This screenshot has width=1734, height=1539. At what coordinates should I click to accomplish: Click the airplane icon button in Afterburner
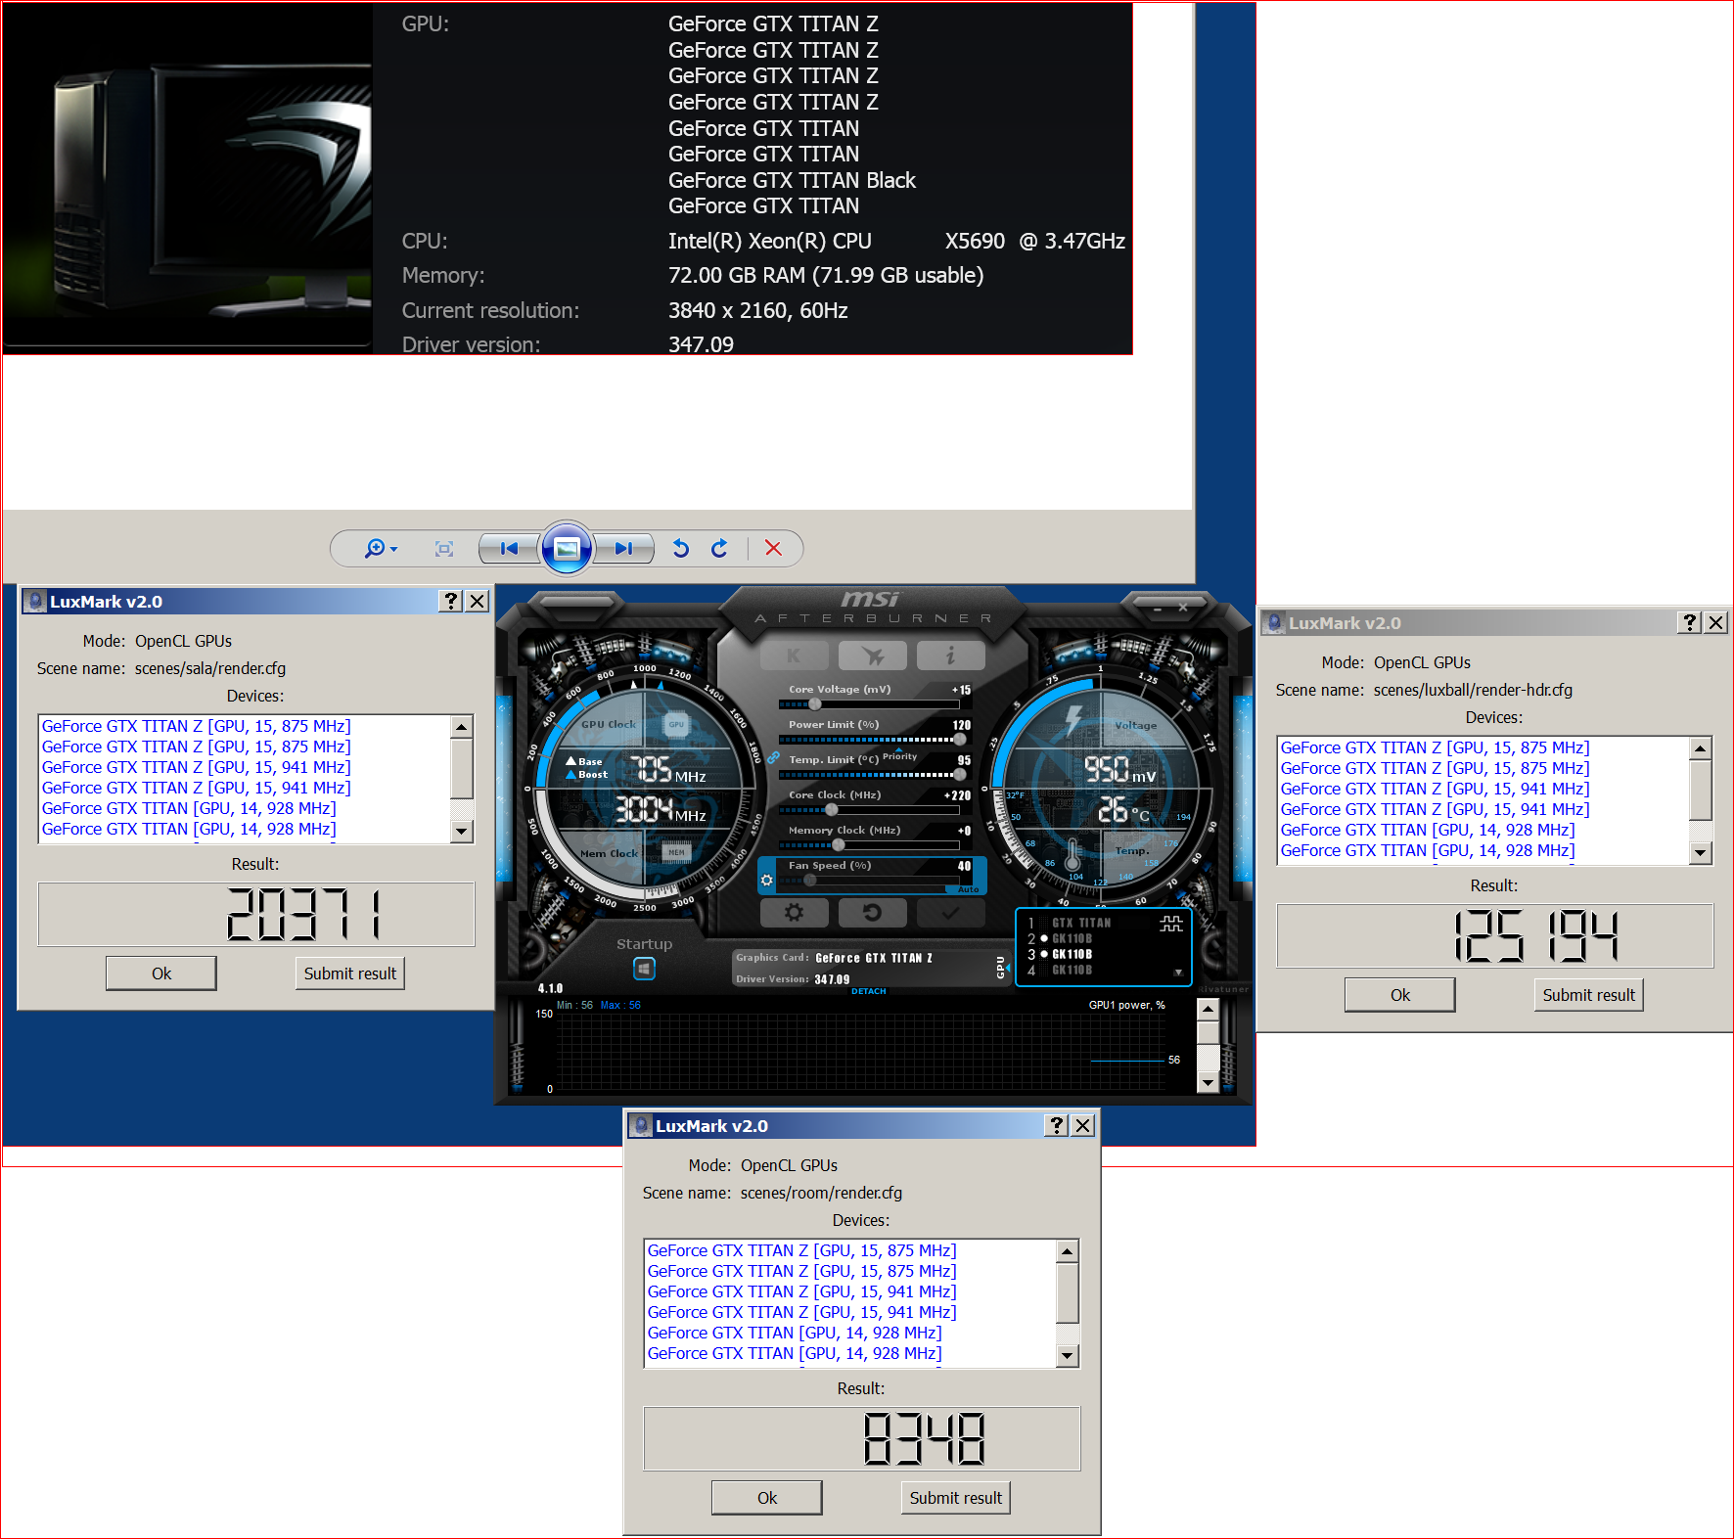(x=872, y=656)
